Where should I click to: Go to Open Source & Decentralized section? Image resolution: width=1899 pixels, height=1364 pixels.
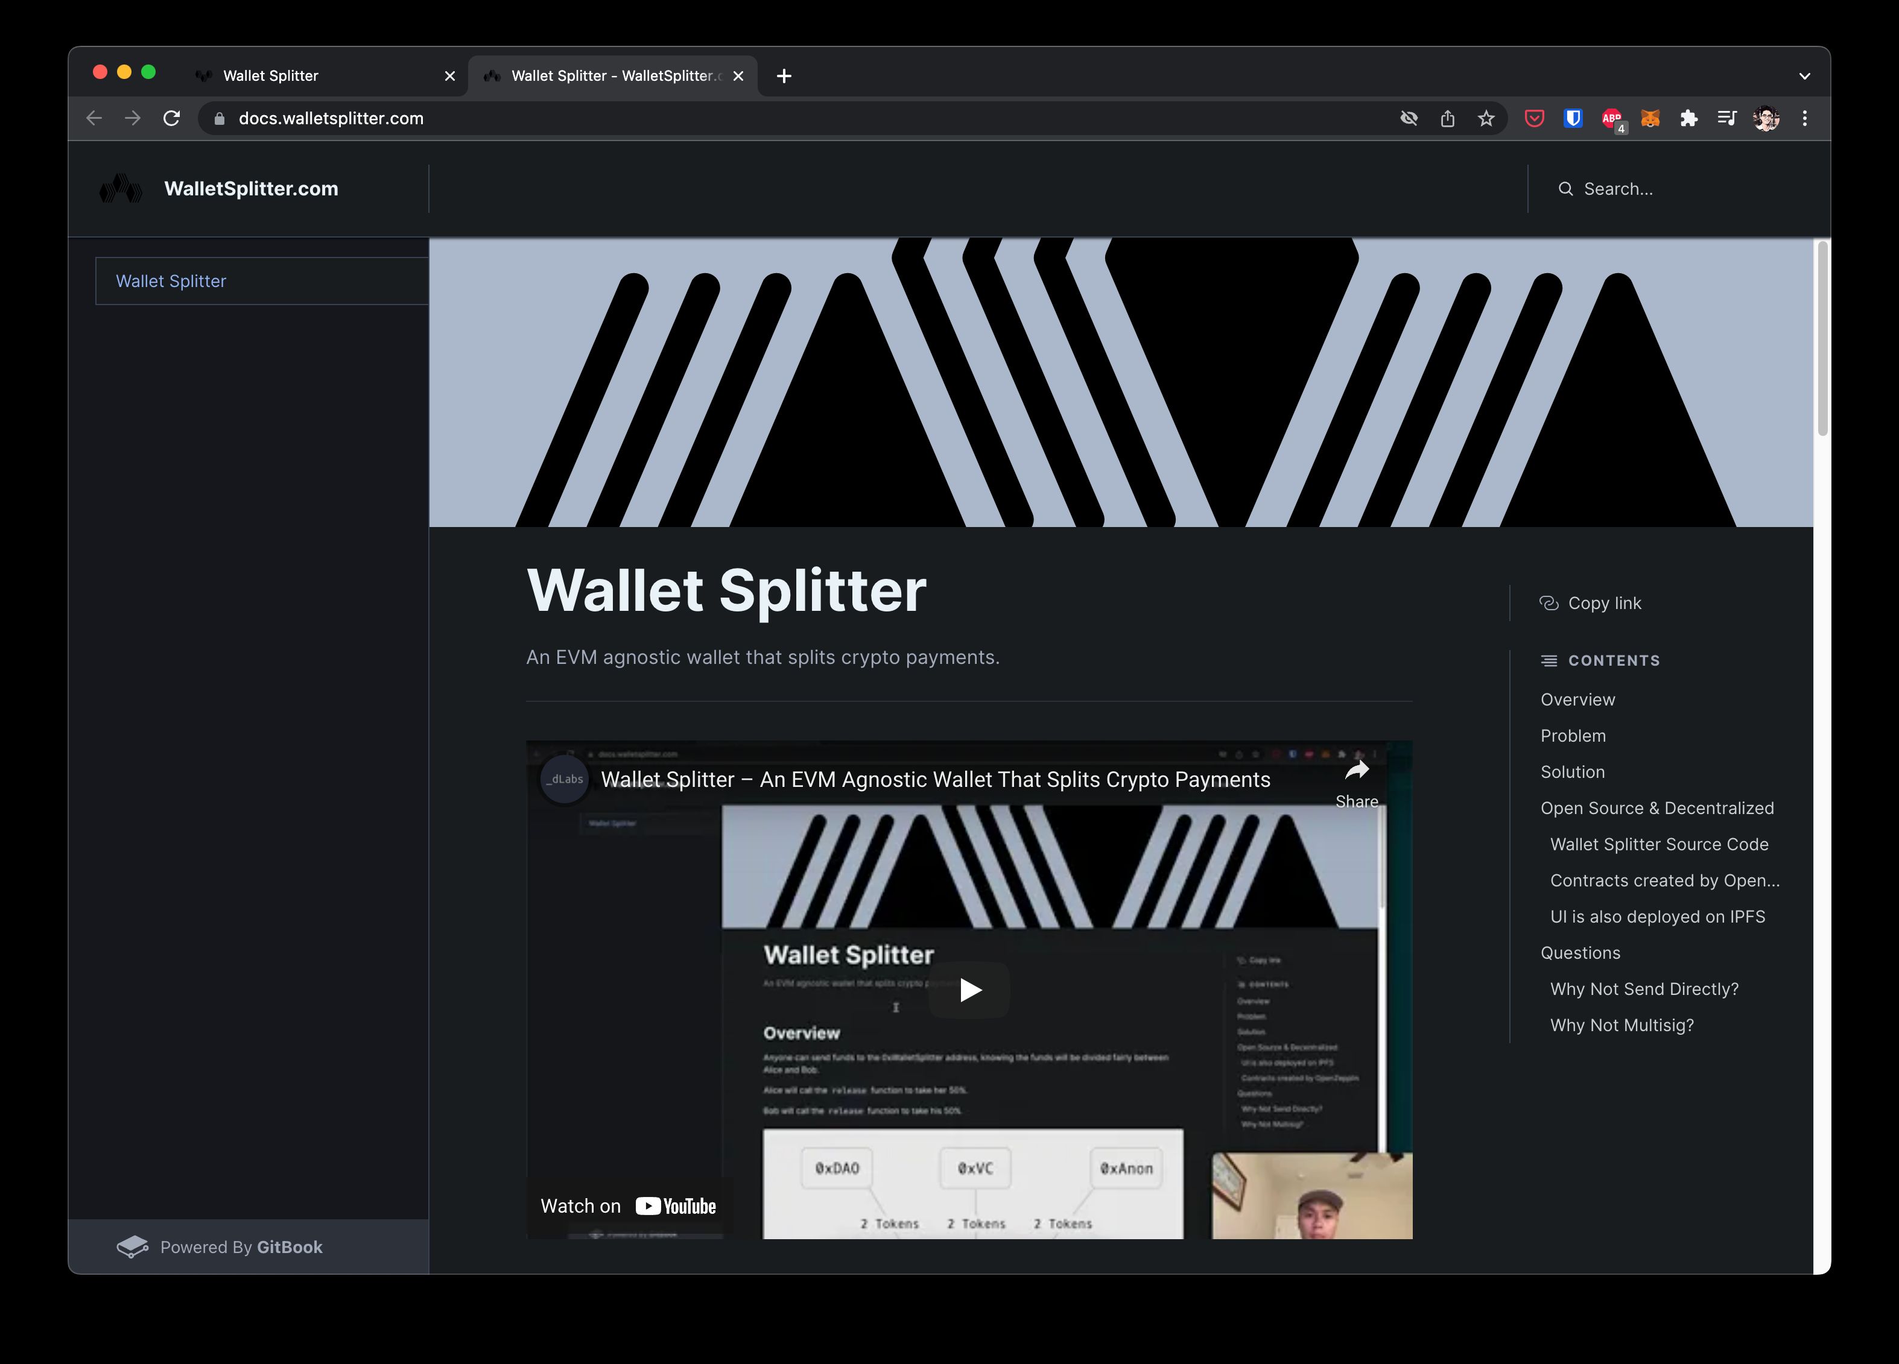1657,809
